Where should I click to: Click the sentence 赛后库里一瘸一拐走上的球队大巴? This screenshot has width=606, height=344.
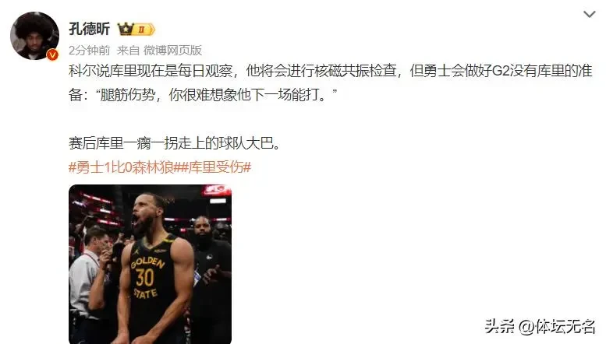[175, 143]
